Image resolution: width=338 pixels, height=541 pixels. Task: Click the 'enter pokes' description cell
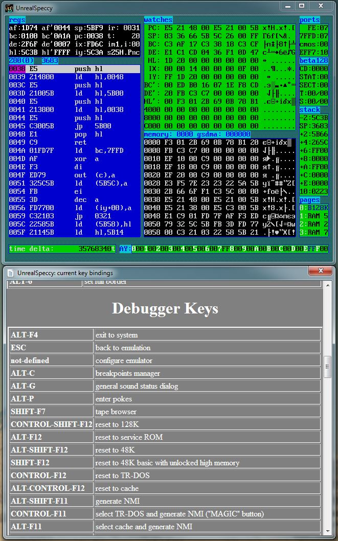pyautogui.click(x=207, y=399)
